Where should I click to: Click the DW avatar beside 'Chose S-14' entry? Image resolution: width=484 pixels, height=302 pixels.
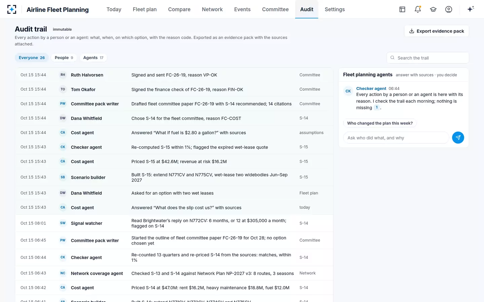coord(63,118)
